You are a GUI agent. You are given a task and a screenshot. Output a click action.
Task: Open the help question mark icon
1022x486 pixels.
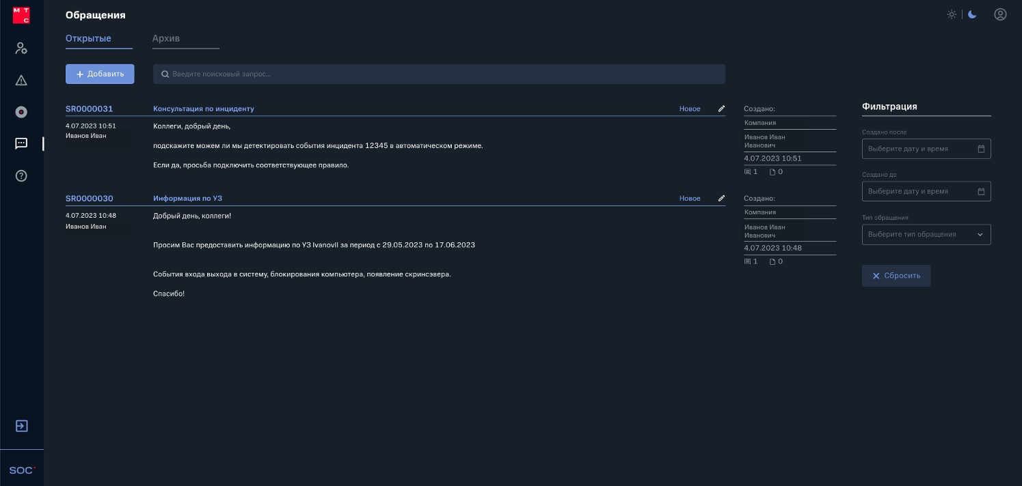tap(21, 176)
